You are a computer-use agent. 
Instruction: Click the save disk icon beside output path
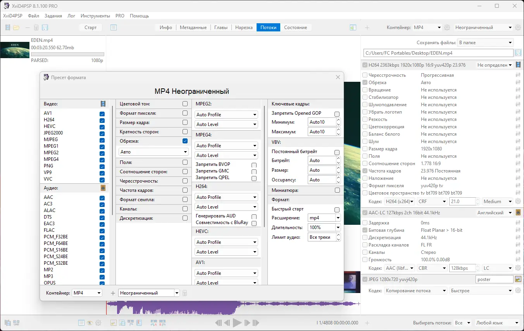point(518,53)
